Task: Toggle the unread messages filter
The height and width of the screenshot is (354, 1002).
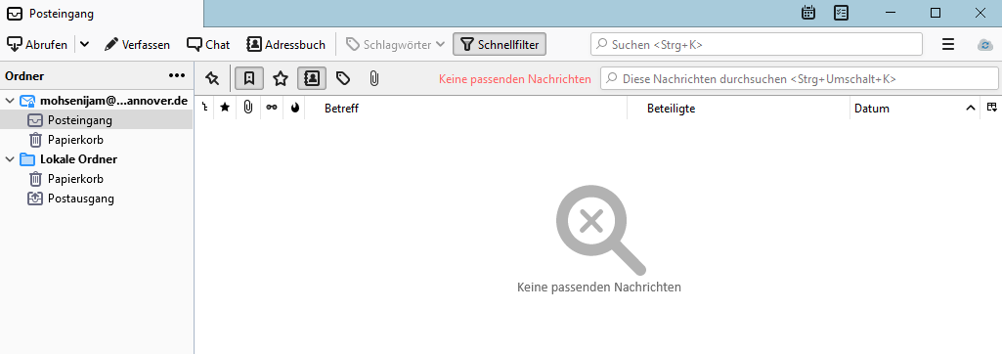Action: 249,78
